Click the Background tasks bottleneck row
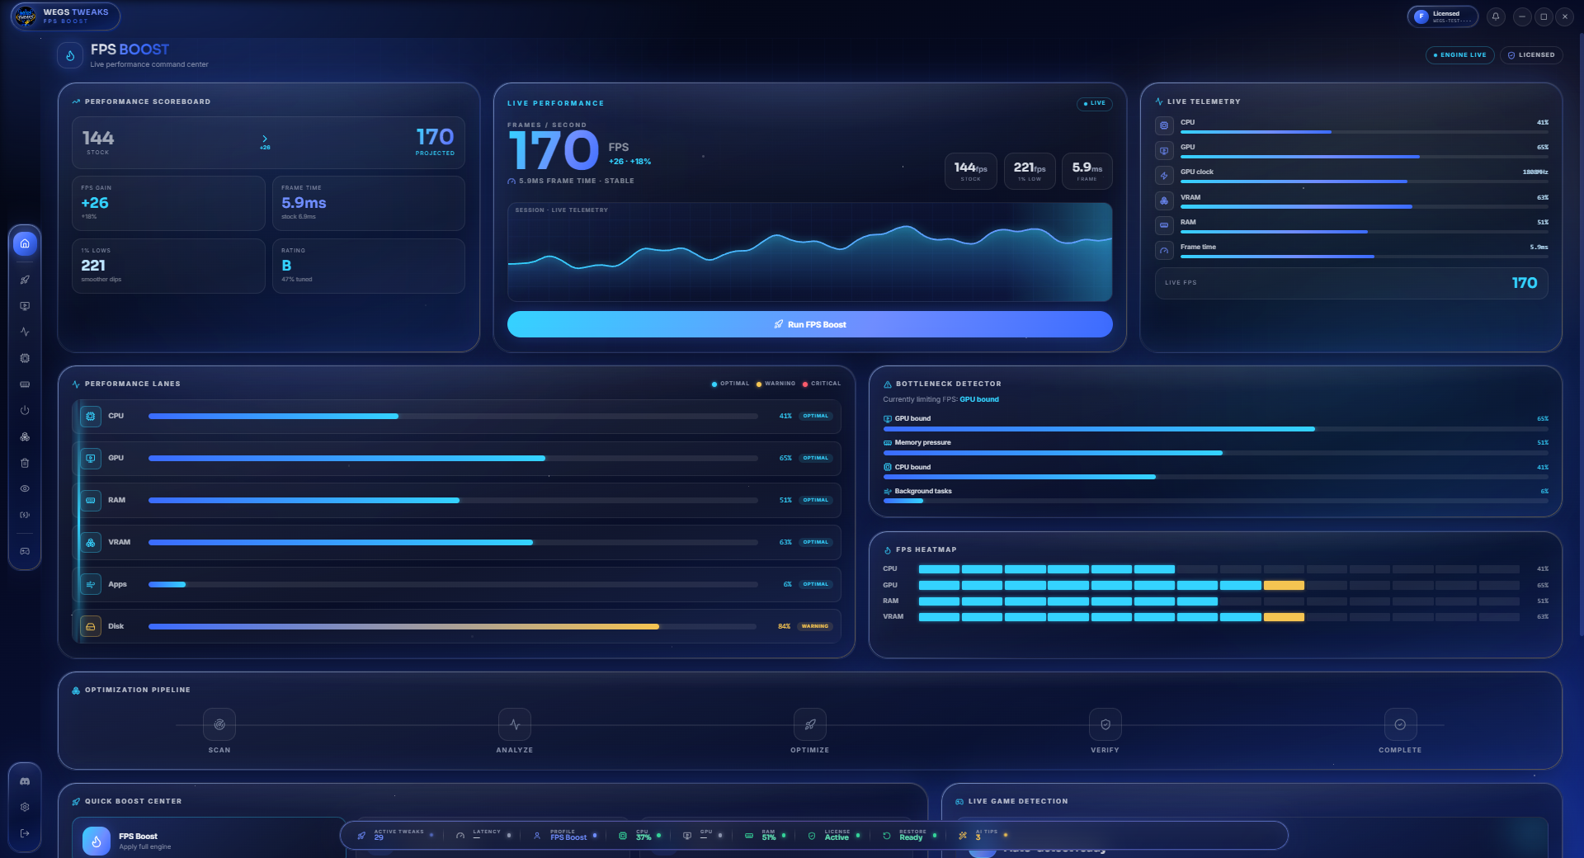The width and height of the screenshot is (1584, 858). click(1216, 496)
